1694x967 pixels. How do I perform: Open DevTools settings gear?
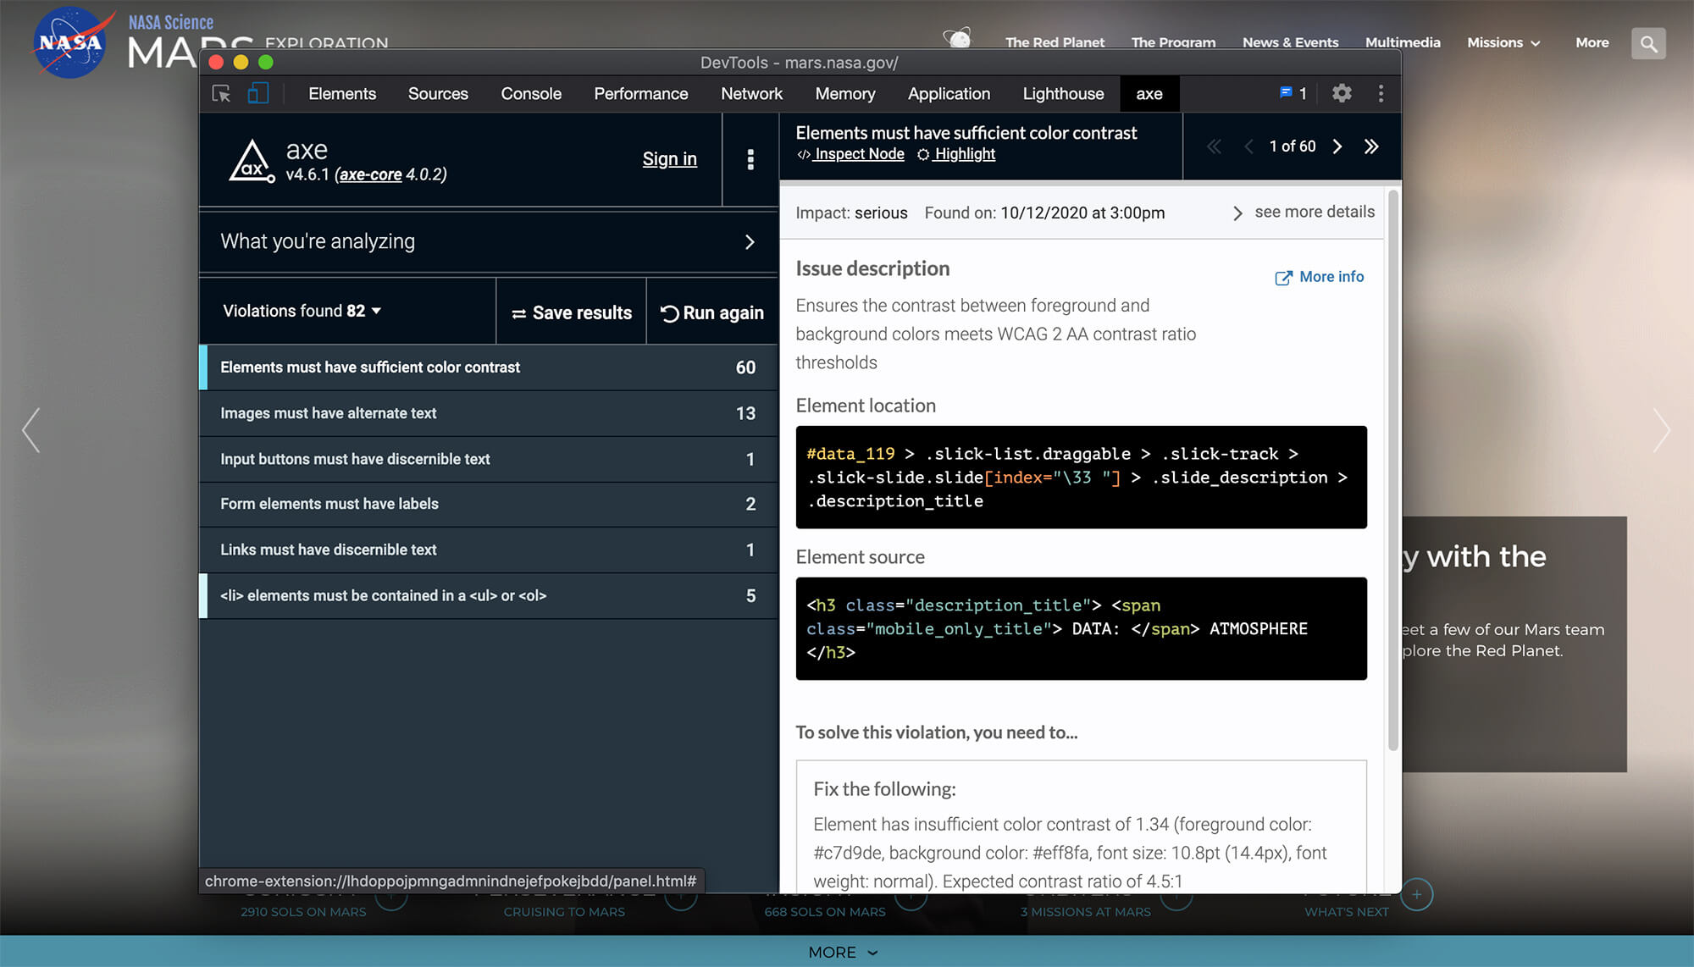point(1342,93)
